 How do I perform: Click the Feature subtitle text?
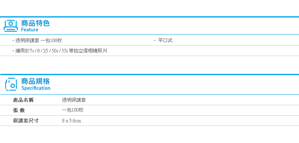pos(30,30)
